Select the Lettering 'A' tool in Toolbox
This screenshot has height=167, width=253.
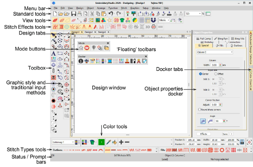click(x=54, y=54)
